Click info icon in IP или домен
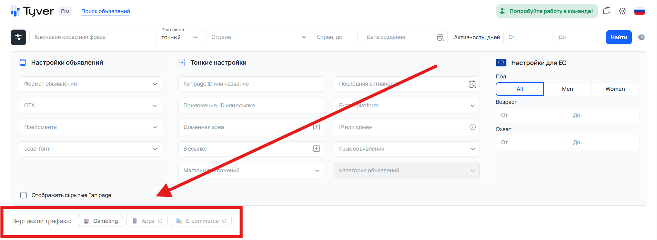Viewport: 657px width, 240px height. click(x=473, y=127)
